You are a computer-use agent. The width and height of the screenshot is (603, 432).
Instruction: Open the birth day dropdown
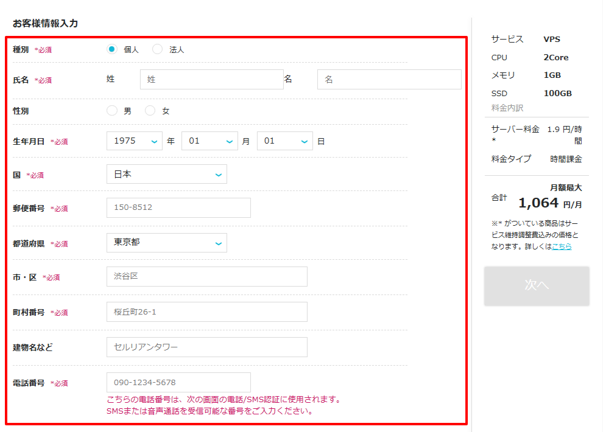coord(284,141)
